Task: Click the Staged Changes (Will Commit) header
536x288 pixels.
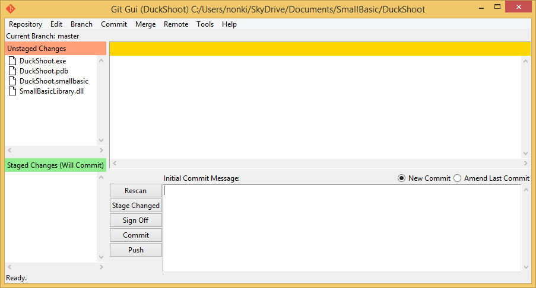Action: (55, 165)
